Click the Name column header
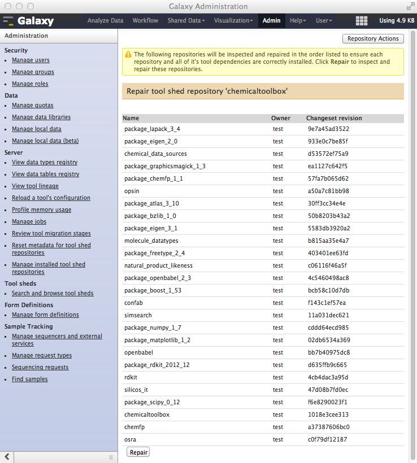This screenshot has width=417, height=463. pyautogui.click(x=131, y=118)
